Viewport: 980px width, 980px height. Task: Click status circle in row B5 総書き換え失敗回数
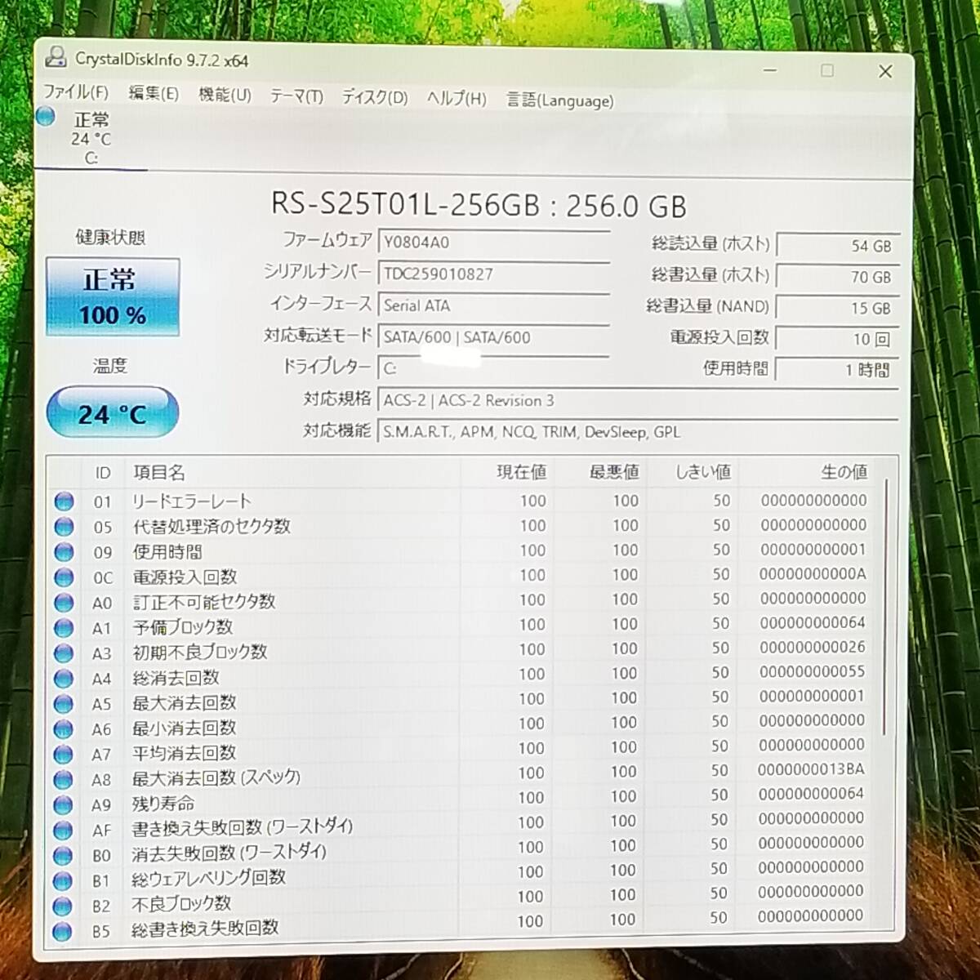[61, 931]
